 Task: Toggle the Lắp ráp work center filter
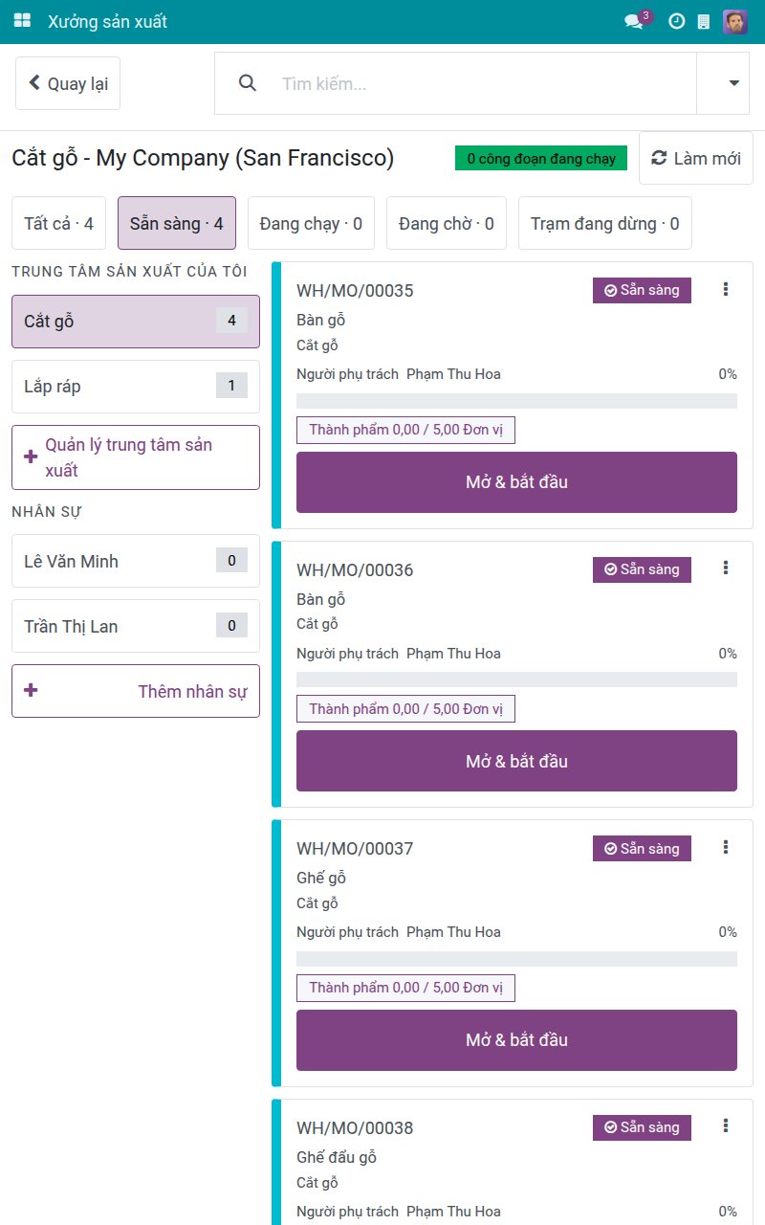(x=136, y=387)
